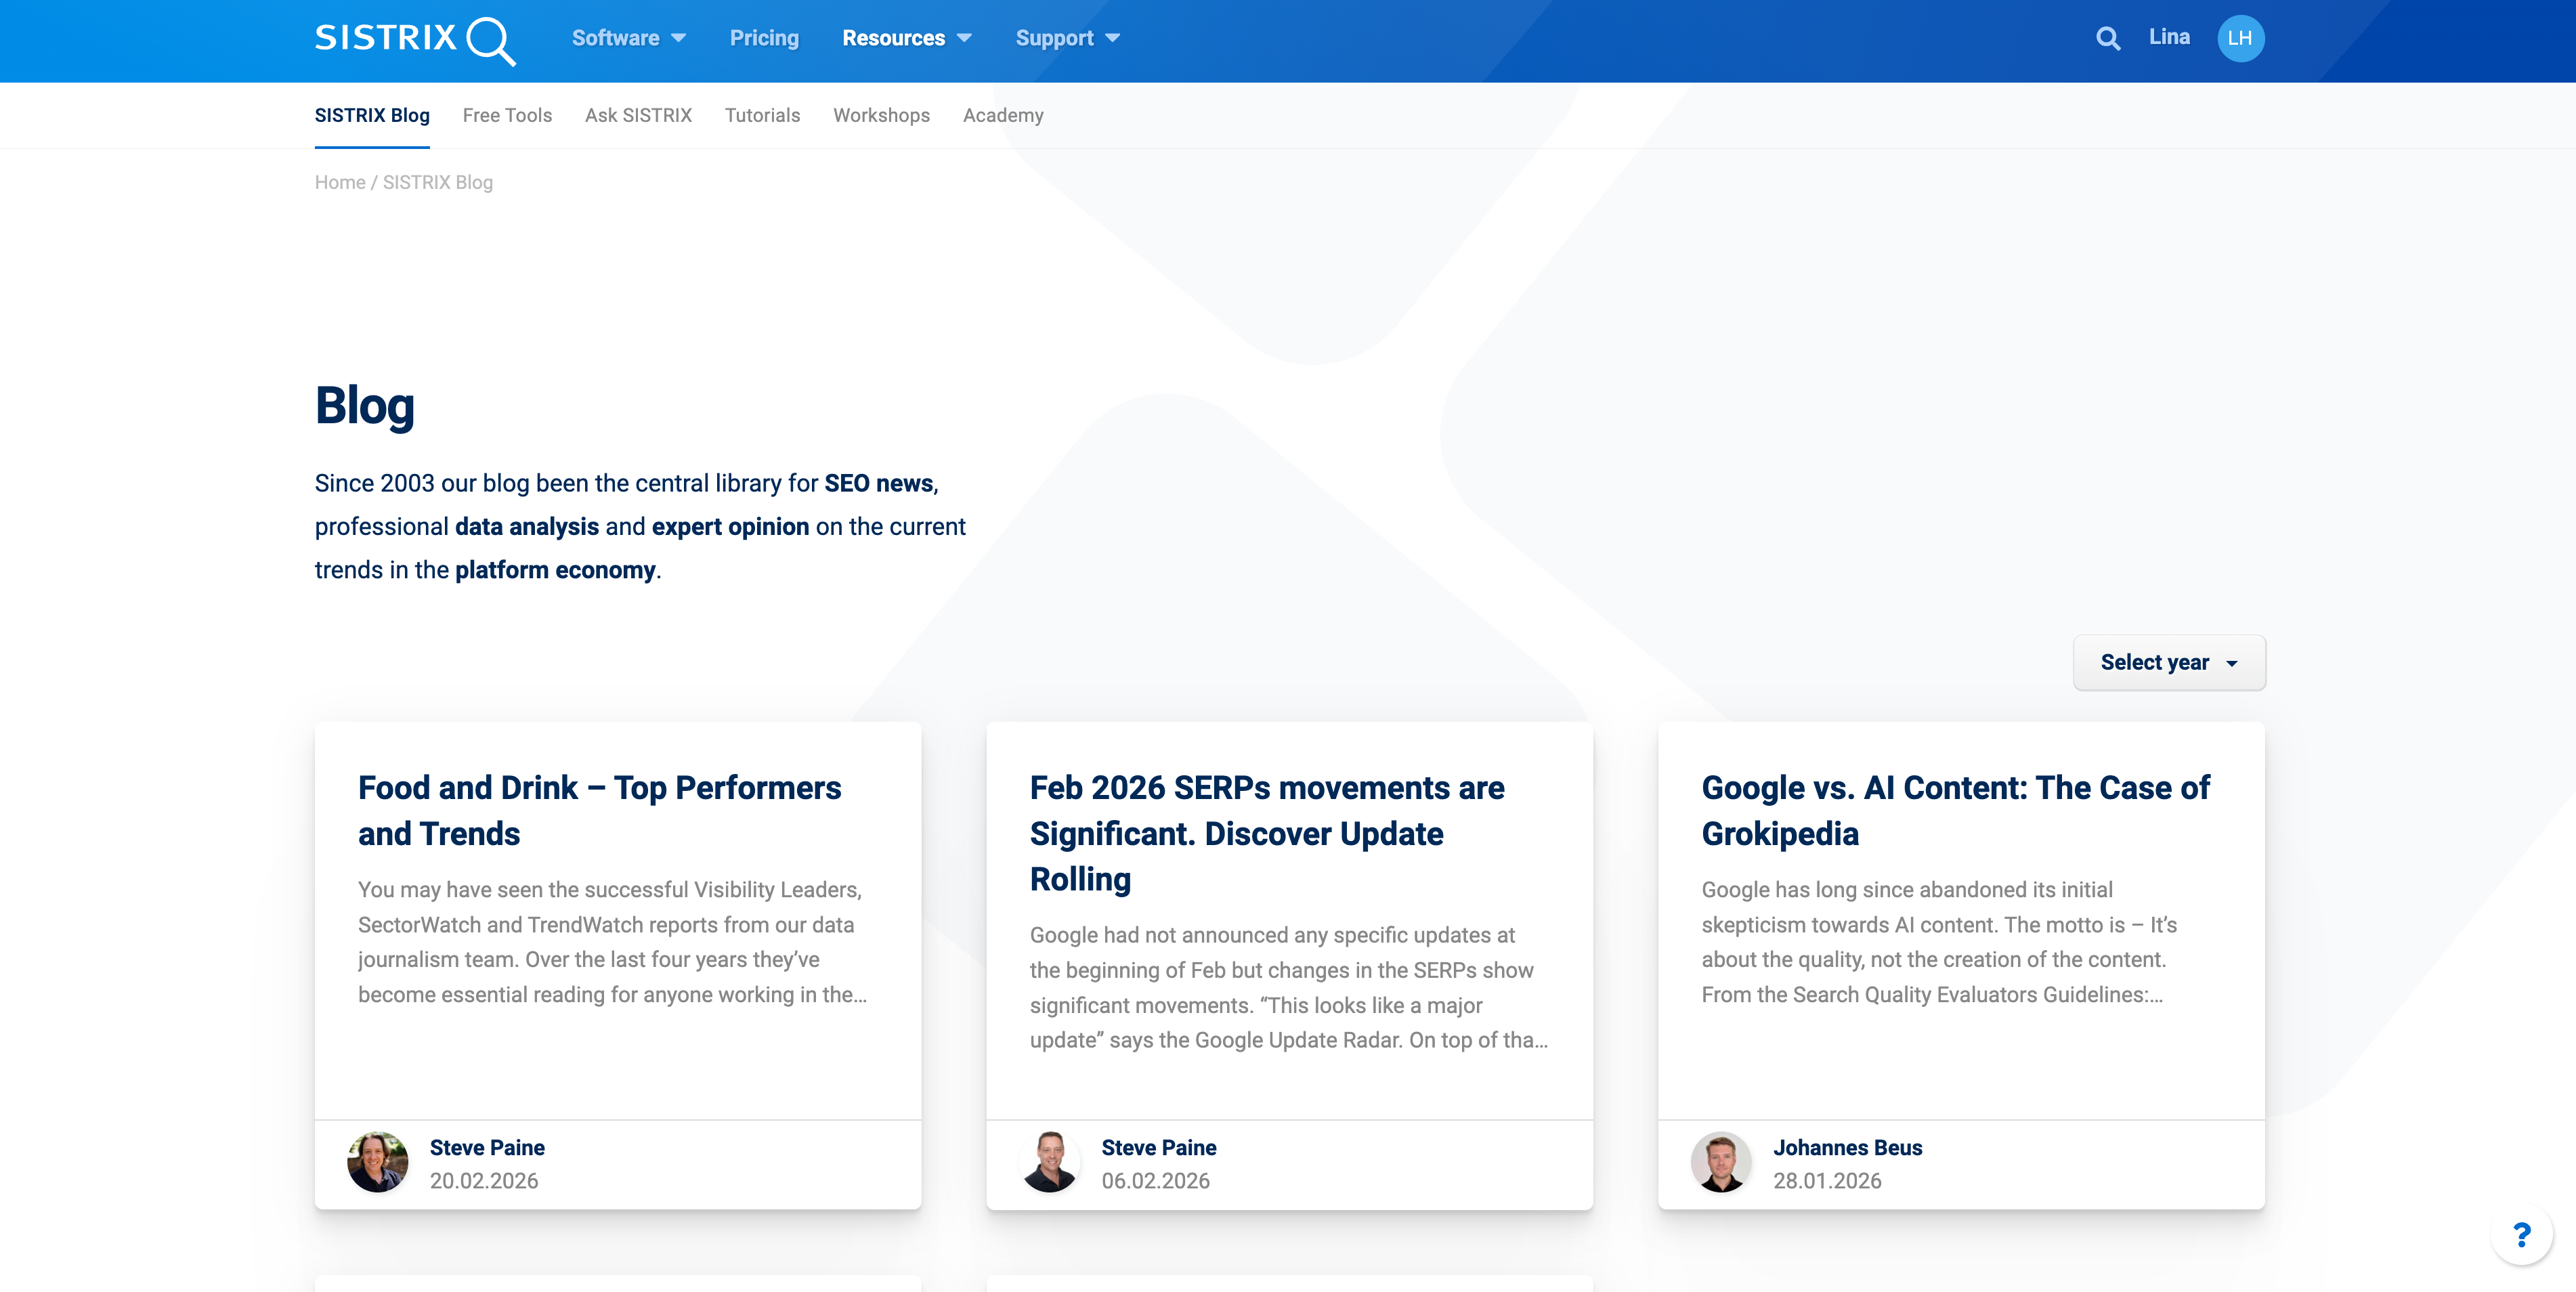2576x1292 pixels.
Task: Open the Academy tab
Action: [1003, 115]
